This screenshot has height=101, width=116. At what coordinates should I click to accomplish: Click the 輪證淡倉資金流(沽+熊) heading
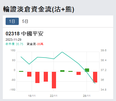click(39, 9)
